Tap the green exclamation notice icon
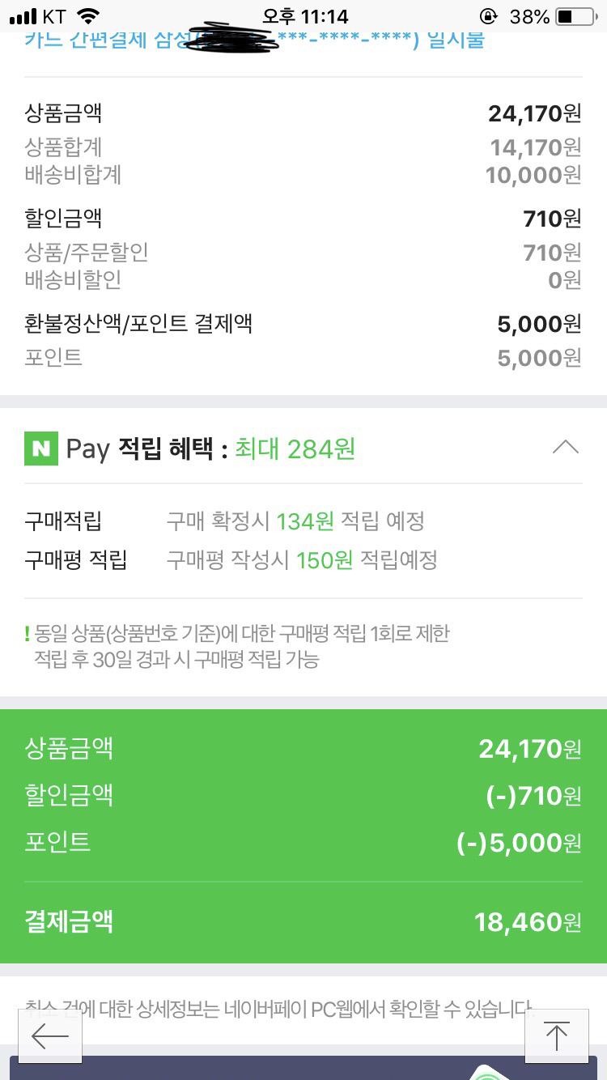Image resolution: width=607 pixels, height=1080 pixels. (27, 634)
